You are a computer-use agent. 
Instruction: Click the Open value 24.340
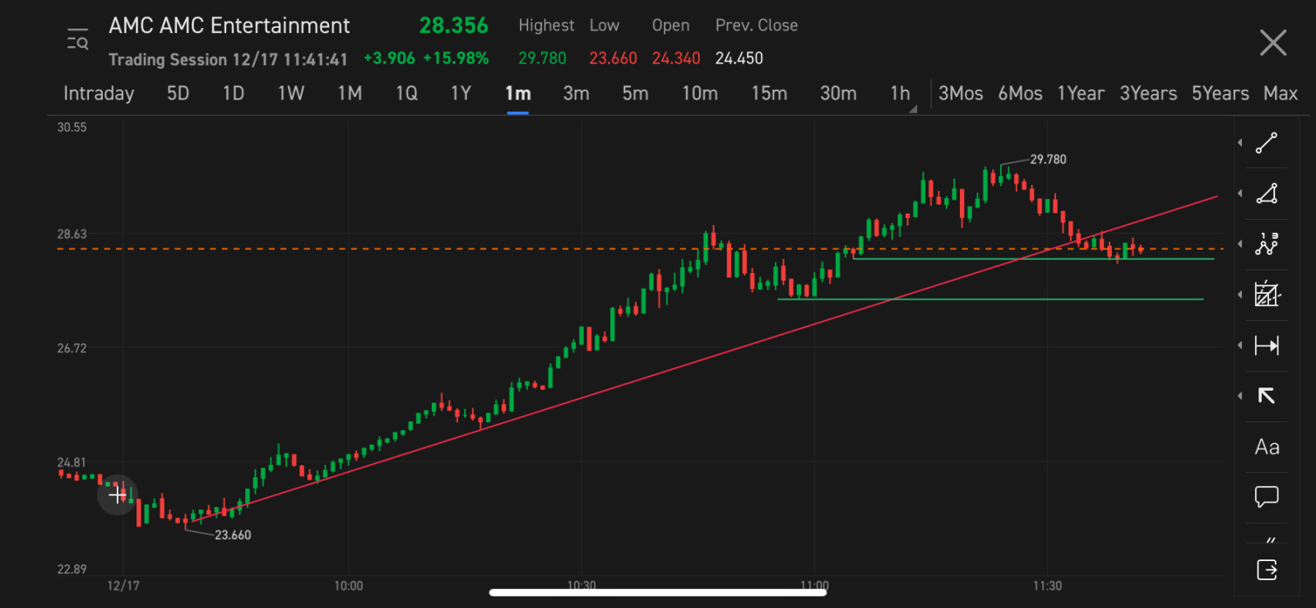[x=676, y=58]
